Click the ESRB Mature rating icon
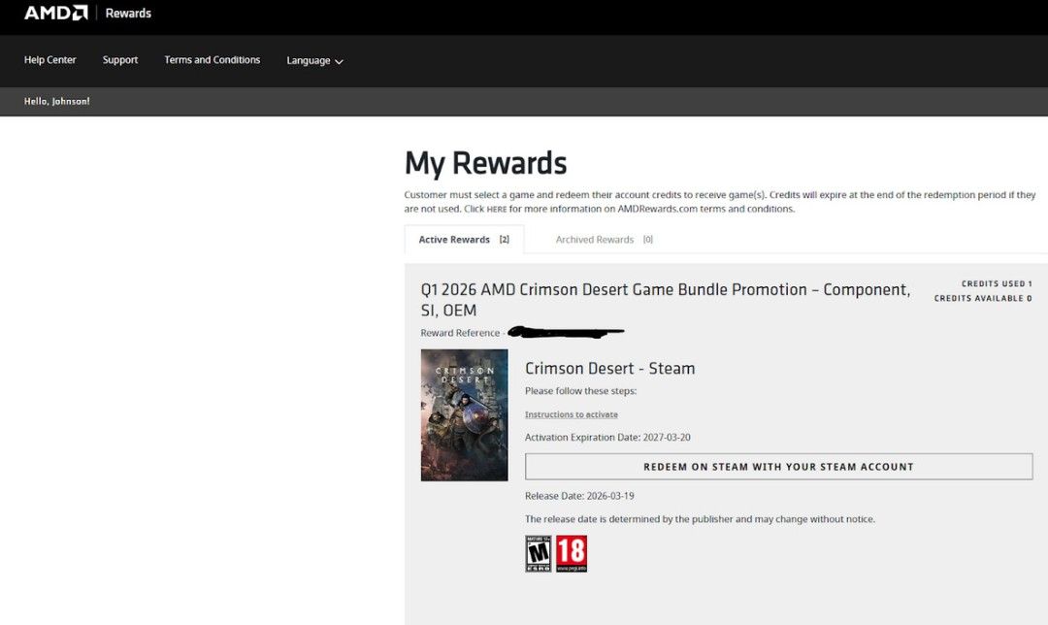 point(539,553)
